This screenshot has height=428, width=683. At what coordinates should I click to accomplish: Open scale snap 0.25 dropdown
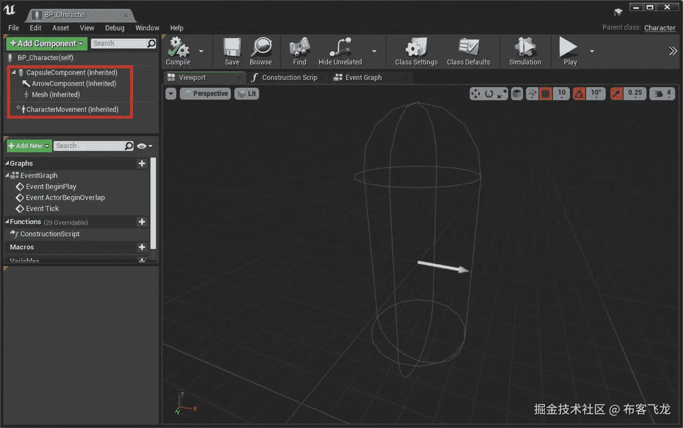(635, 93)
